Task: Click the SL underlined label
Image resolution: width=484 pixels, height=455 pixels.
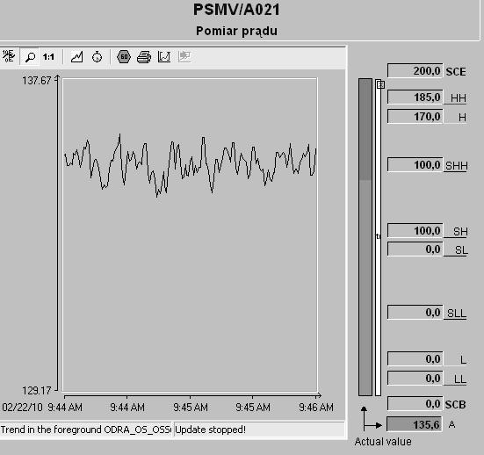Action: pyautogui.click(x=461, y=250)
